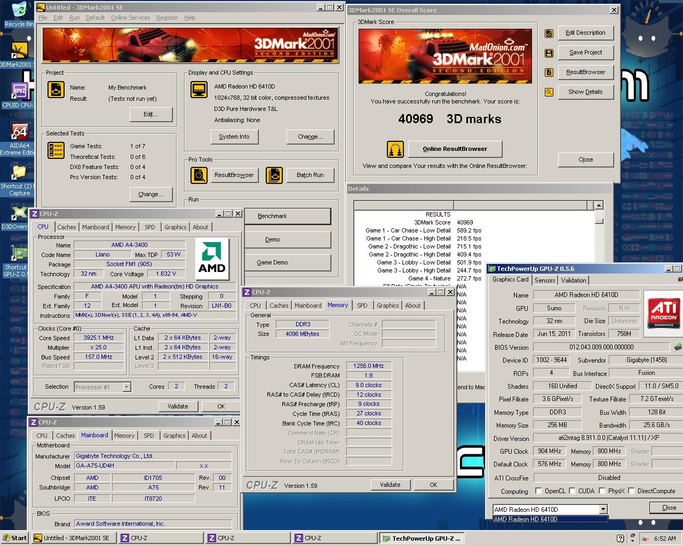Click OK in CPU-Z processor window
Viewport: 683px width, 546px height.
point(221,406)
